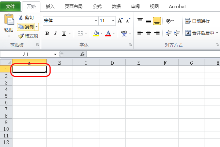This screenshot has width=220, height=147.
Task: Expand fill color dropdown arrow
Action: [x=102, y=33]
